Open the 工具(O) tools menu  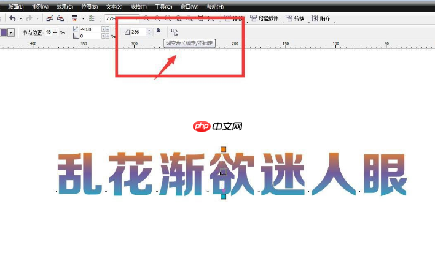click(x=163, y=7)
